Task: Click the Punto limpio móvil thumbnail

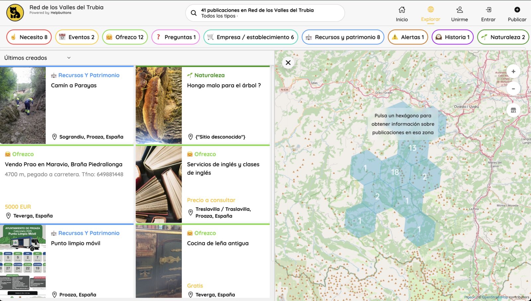Action: (23, 261)
